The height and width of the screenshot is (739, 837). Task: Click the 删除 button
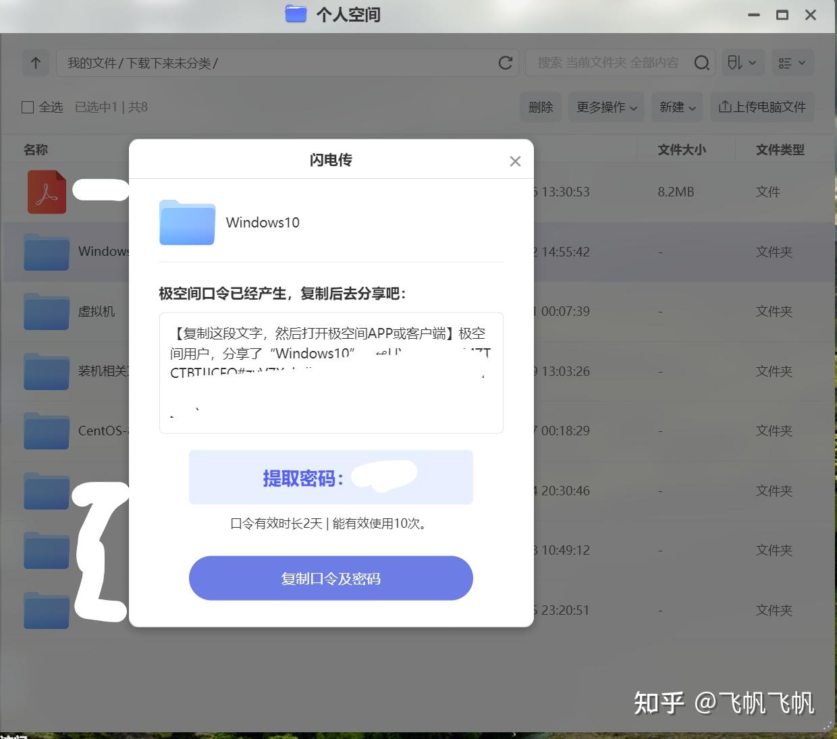click(540, 107)
